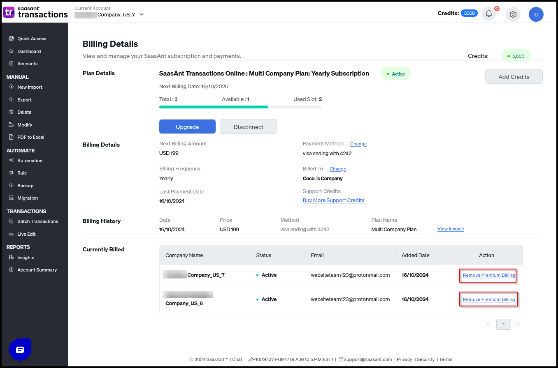Image resolution: width=558 pixels, height=368 pixels.
Task: Click the slot usage progress bar
Action: (x=240, y=107)
